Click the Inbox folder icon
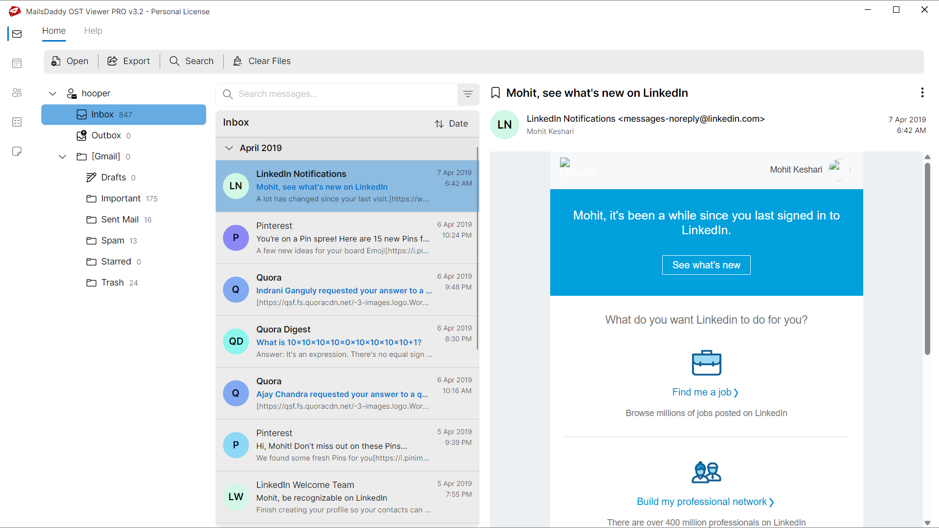This screenshot has height=528, width=939. (x=82, y=114)
